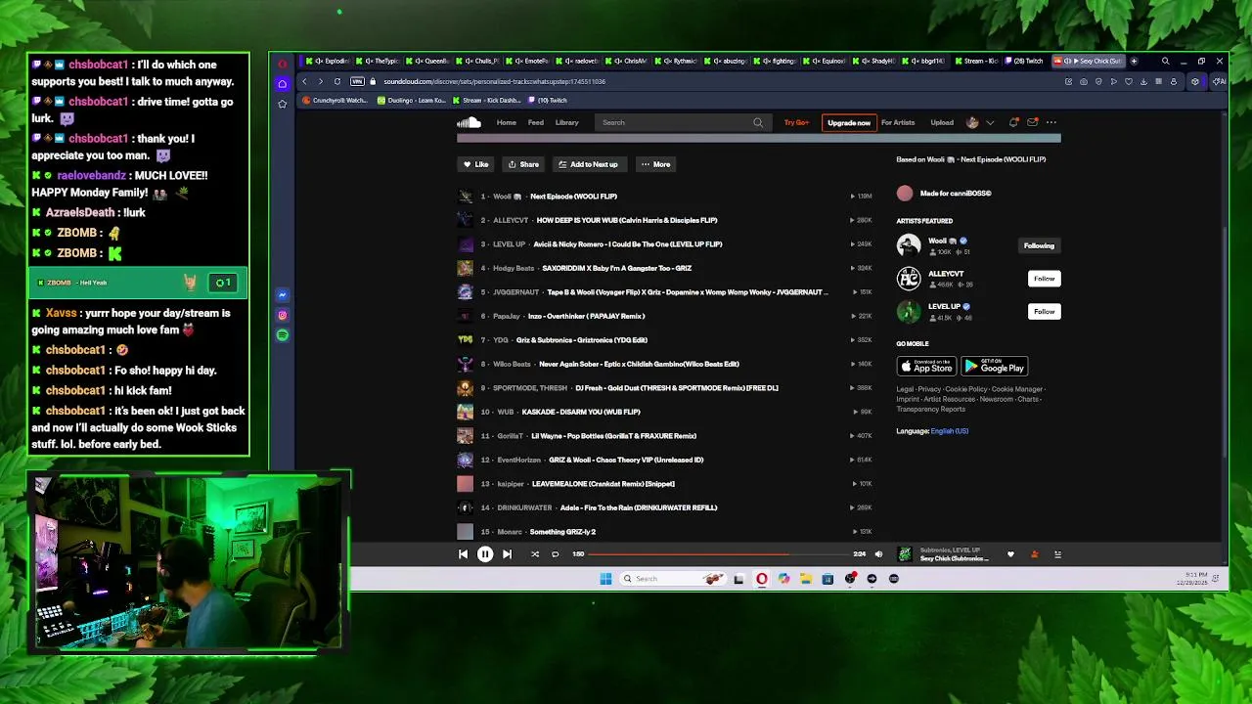Open the next-up queue icon
Image resolution: width=1252 pixels, height=704 pixels.
pyautogui.click(x=1057, y=554)
